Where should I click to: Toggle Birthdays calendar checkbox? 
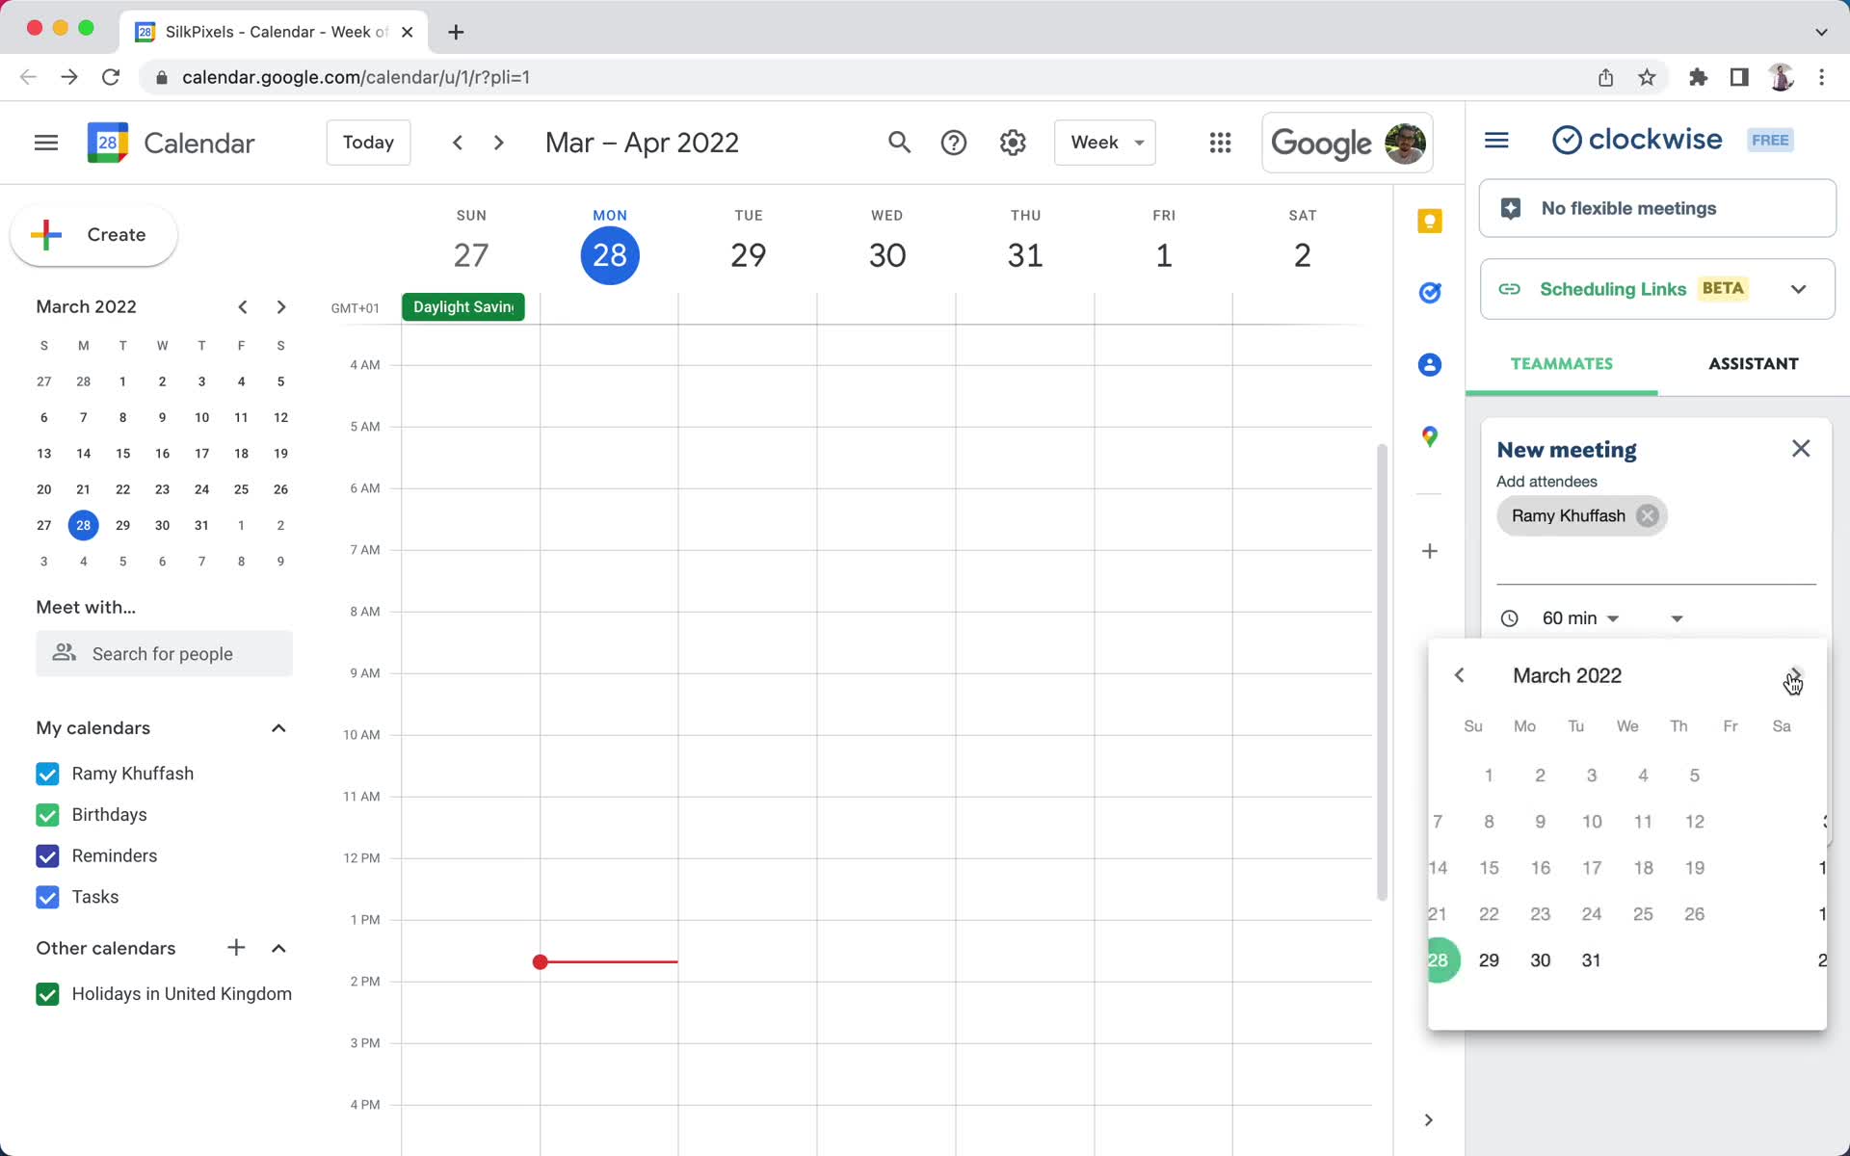pyautogui.click(x=47, y=815)
